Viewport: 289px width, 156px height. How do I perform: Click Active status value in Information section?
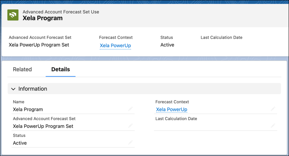click(20, 143)
